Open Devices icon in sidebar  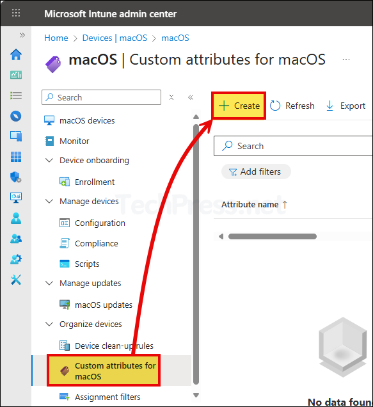(x=16, y=136)
